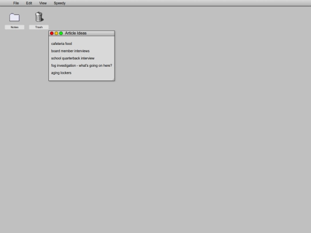
Task: Click the Article Ideas title bar
Action: [x=82, y=33]
